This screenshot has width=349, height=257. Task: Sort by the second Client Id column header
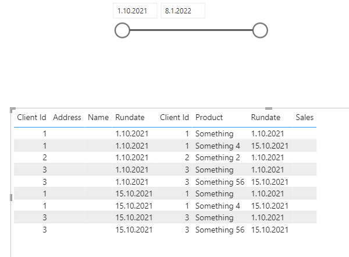174,117
